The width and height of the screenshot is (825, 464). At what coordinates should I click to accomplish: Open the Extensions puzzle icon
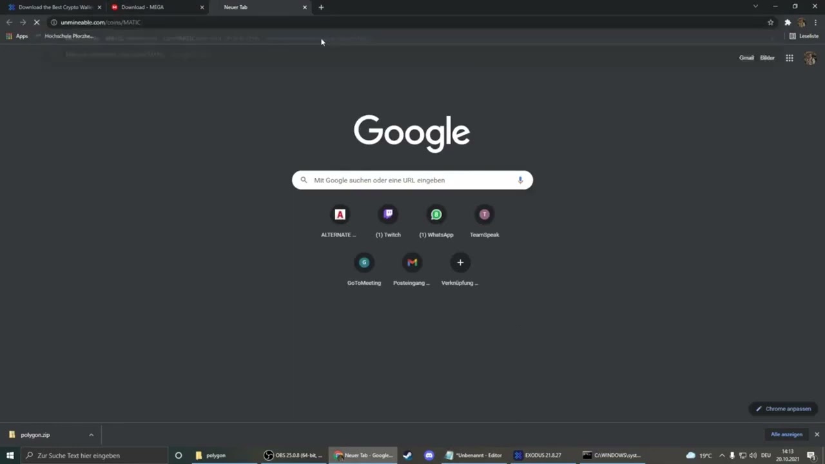coord(788,22)
